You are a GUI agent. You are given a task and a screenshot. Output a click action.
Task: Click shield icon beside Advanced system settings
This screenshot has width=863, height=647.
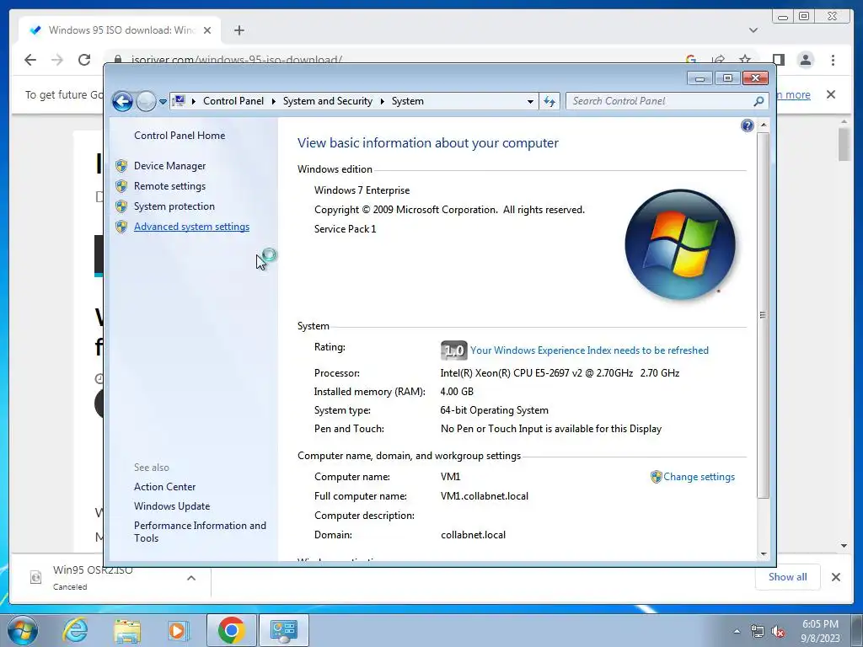tap(121, 227)
